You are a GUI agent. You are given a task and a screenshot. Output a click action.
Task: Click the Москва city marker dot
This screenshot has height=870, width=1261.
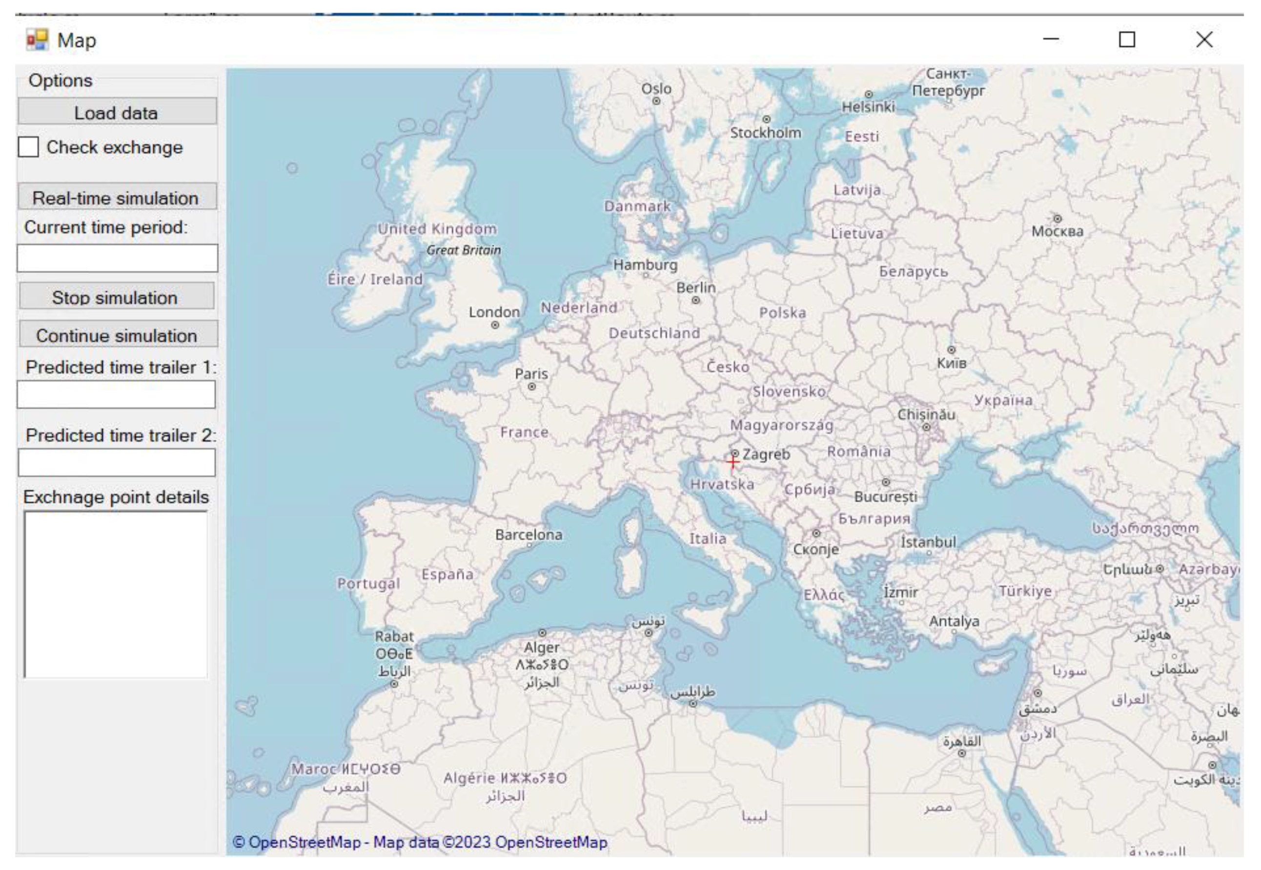[1057, 218]
